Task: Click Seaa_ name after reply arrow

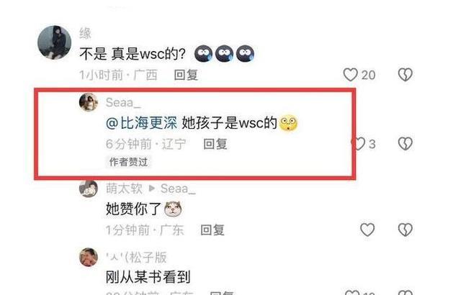Action: pos(178,189)
